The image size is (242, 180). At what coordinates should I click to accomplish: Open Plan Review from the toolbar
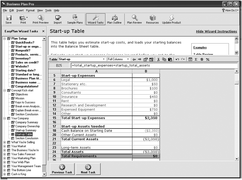(134, 19)
